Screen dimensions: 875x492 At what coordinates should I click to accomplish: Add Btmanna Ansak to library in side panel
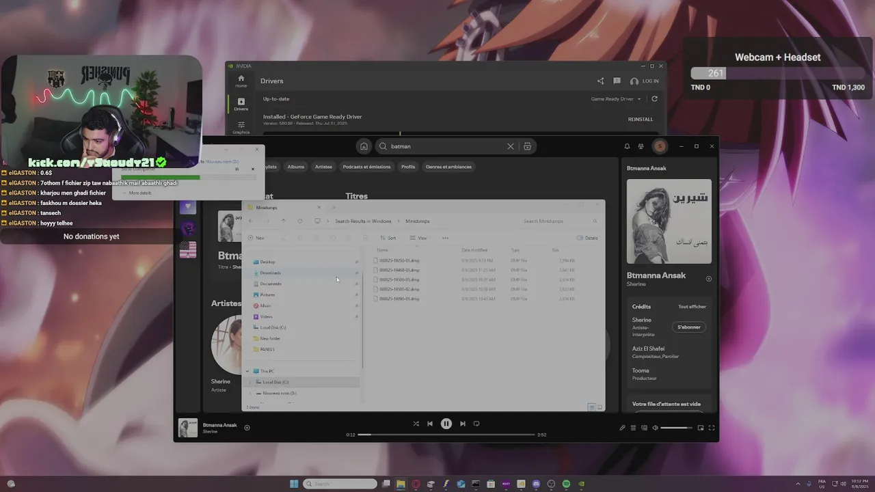[708, 279]
